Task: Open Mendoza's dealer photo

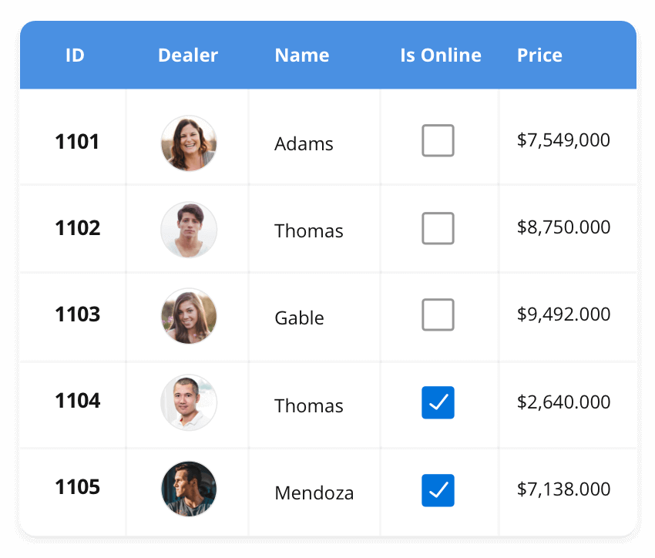Action: [x=189, y=489]
